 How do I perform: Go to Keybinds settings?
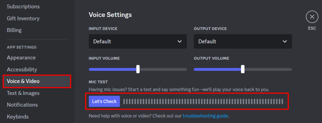point(18,117)
